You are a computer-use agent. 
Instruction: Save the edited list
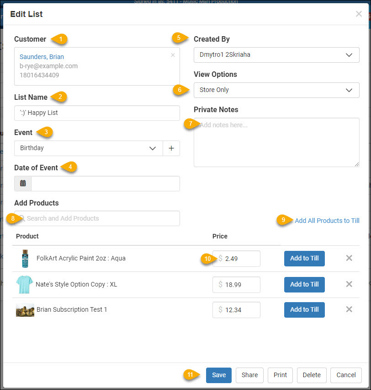pyautogui.click(x=218, y=375)
